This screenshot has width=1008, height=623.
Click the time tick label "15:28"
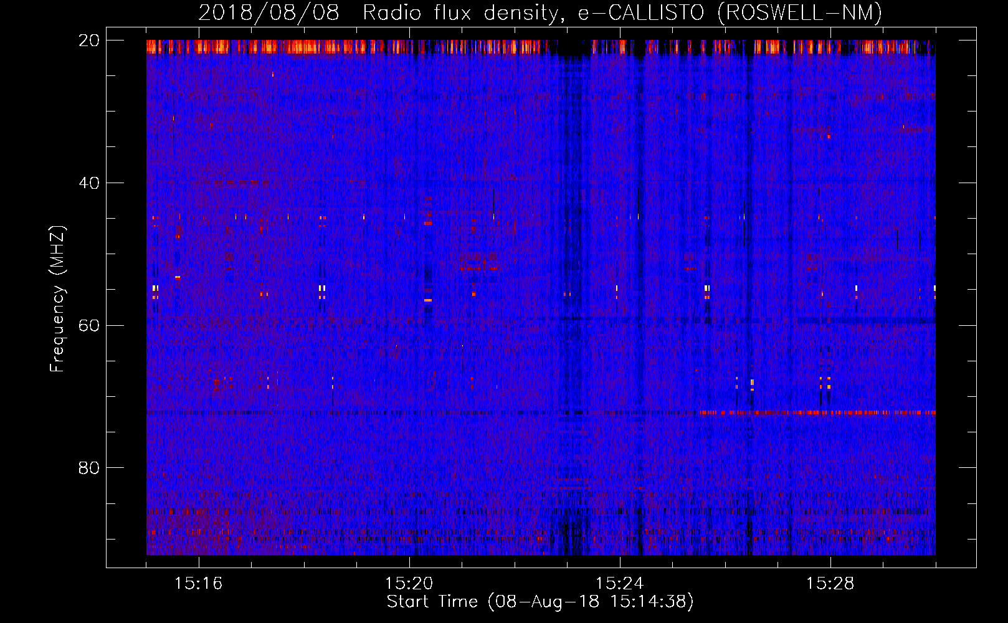(830, 583)
